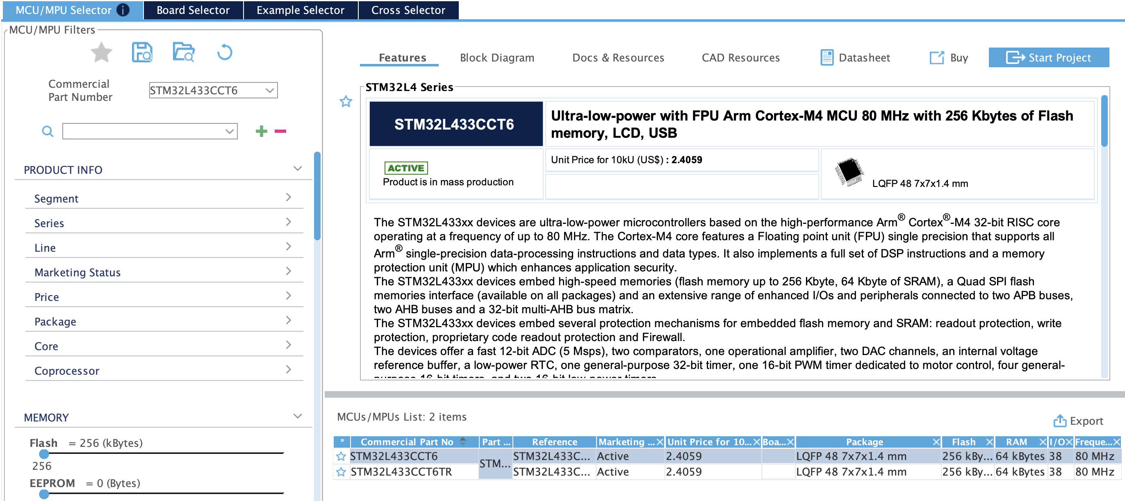
Task: Remove the Frequency column via its X
Action: coord(1116,442)
